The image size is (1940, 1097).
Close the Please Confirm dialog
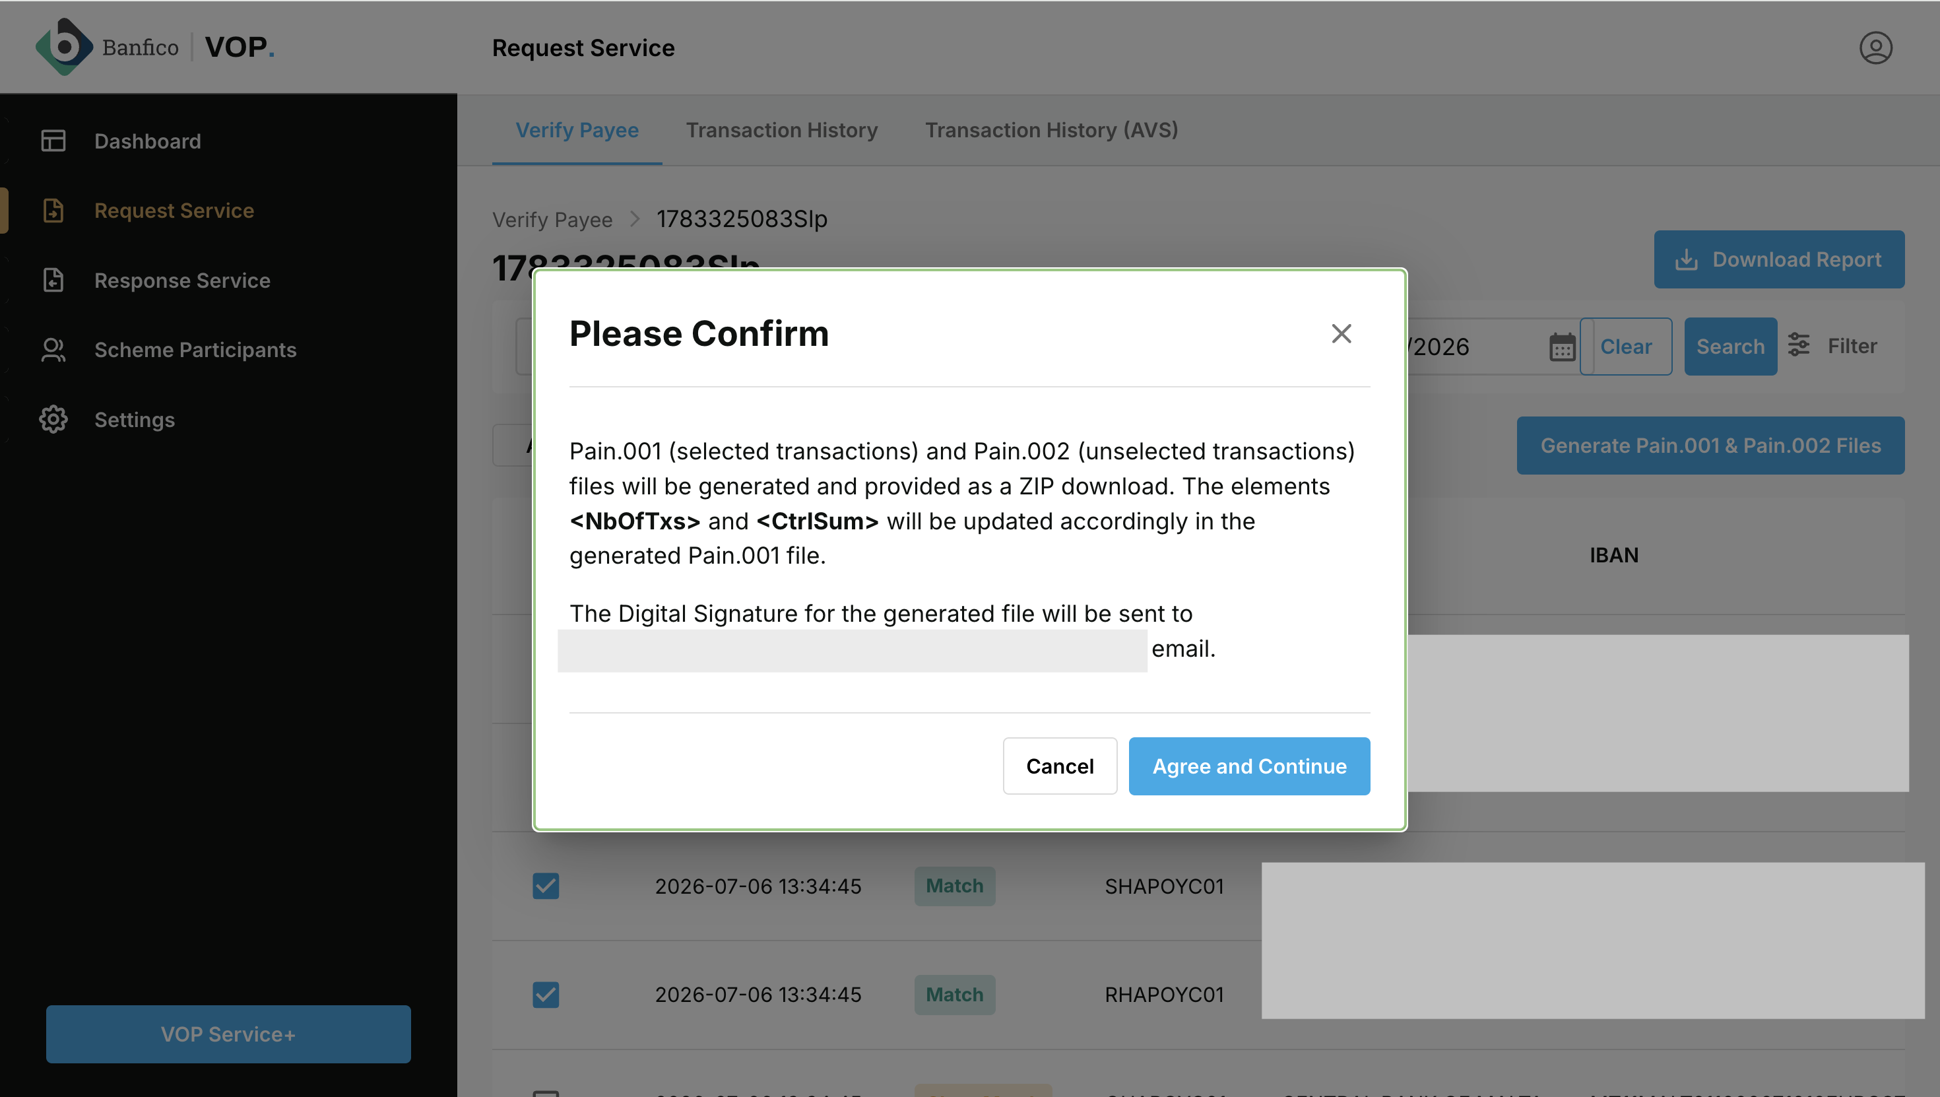(x=1342, y=334)
